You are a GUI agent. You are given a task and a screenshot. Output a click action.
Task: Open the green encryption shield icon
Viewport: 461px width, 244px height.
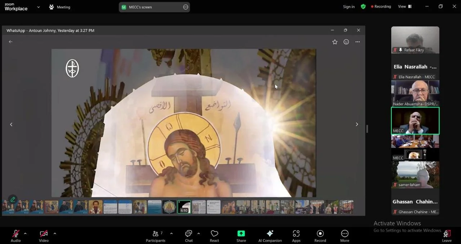[363, 6]
